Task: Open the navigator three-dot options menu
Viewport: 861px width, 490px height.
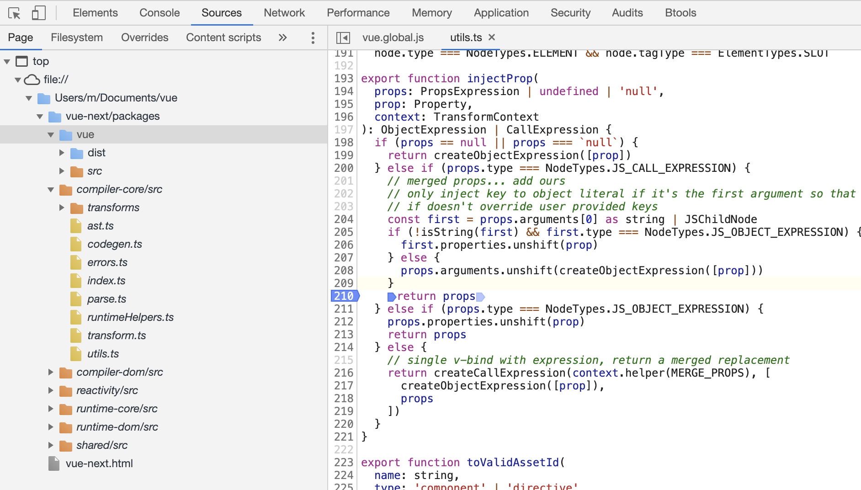Action: click(313, 37)
